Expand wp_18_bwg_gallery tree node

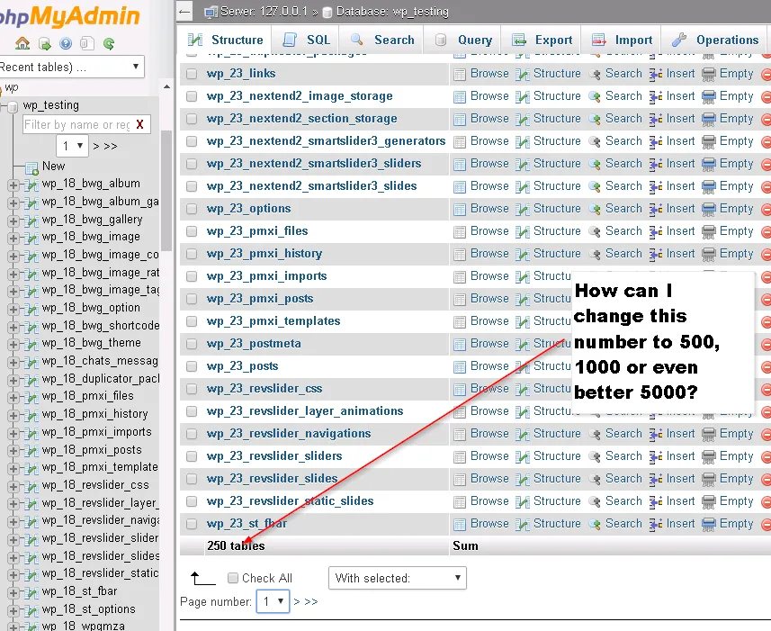[x=13, y=221]
